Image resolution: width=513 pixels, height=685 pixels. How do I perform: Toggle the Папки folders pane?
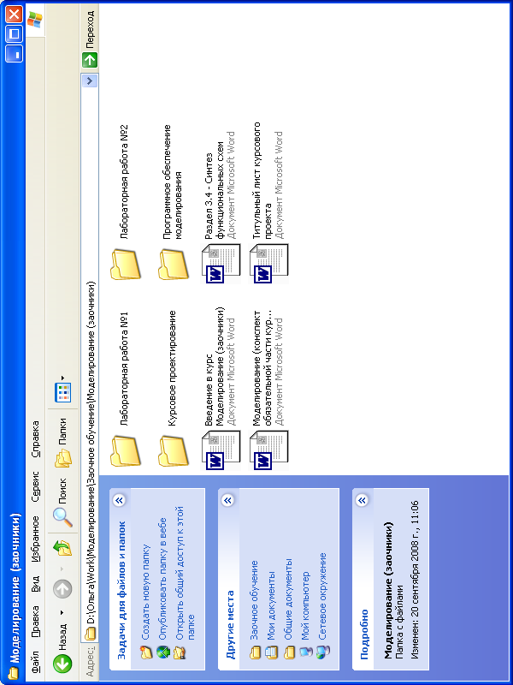click(x=62, y=443)
